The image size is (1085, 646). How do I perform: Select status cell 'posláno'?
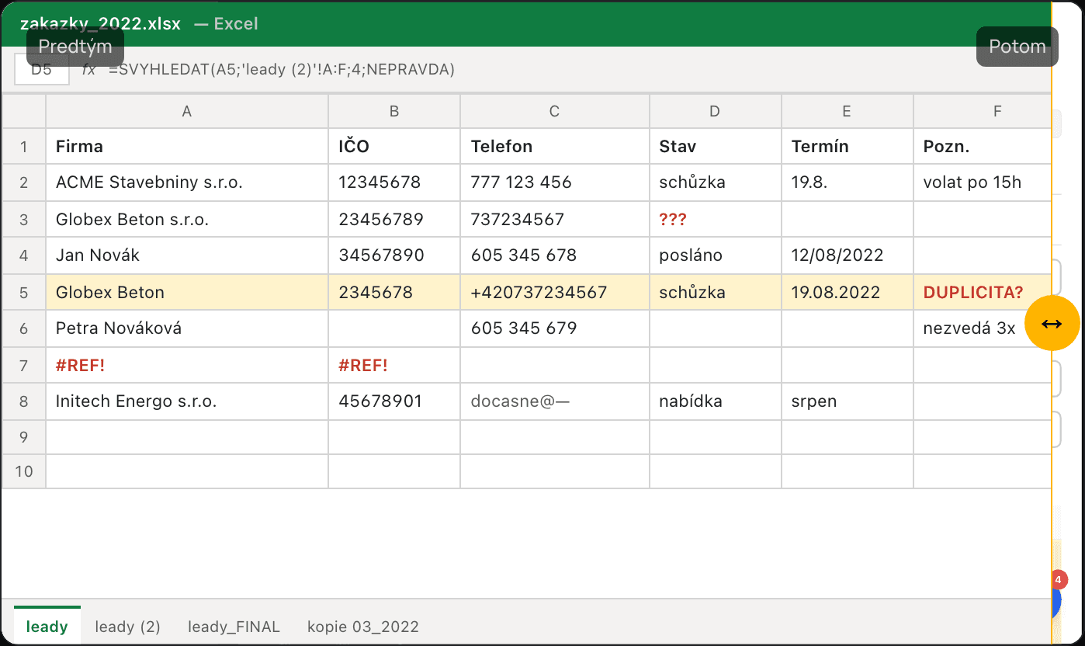tap(716, 255)
